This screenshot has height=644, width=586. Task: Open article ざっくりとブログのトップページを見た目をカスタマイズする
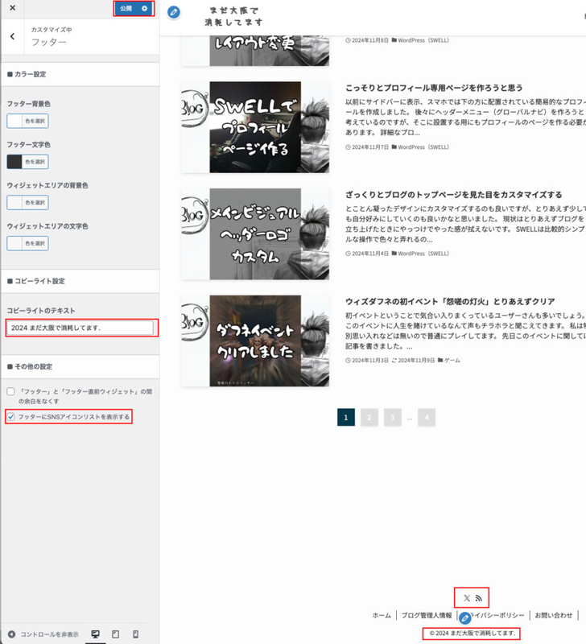[453, 195]
